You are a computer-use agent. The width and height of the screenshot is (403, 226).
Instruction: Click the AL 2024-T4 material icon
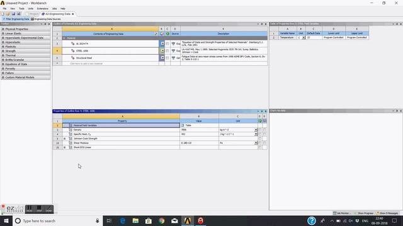click(73, 43)
